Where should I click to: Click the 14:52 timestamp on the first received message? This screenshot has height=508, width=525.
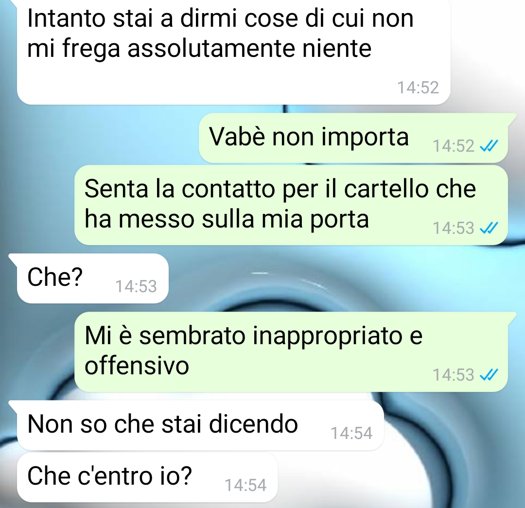418,88
